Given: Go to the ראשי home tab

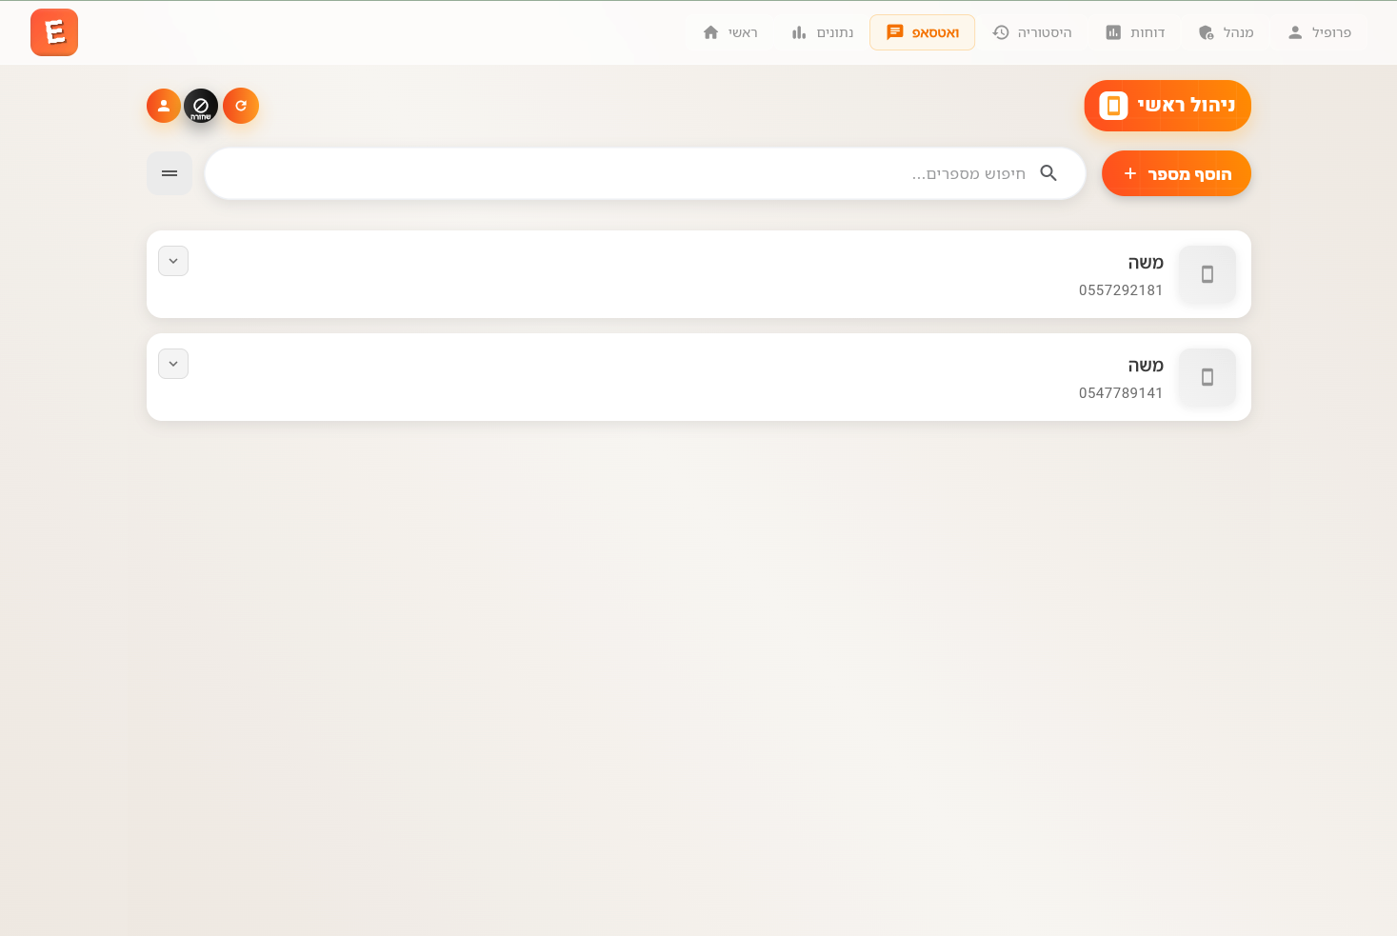Looking at the screenshot, I should [x=730, y=32].
